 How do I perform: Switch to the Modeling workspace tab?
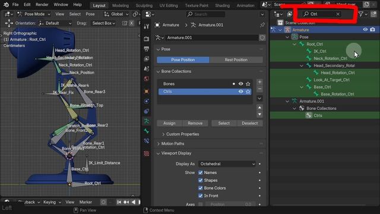(x=121, y=5)
